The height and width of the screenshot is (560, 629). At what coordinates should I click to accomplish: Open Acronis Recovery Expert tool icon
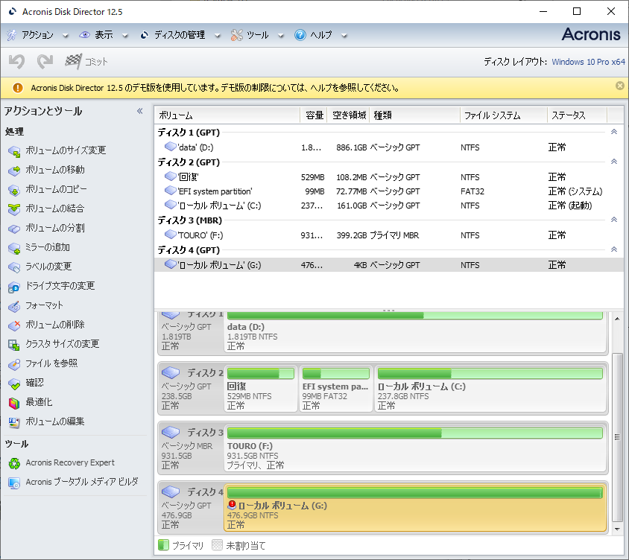tap(14, 463)
